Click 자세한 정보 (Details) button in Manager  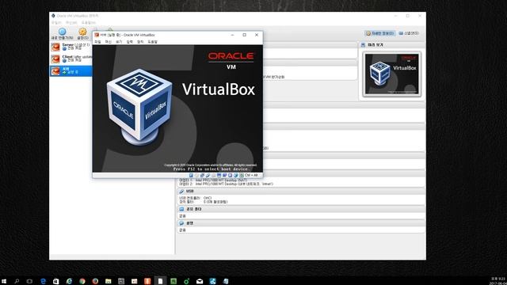[380, 33]
